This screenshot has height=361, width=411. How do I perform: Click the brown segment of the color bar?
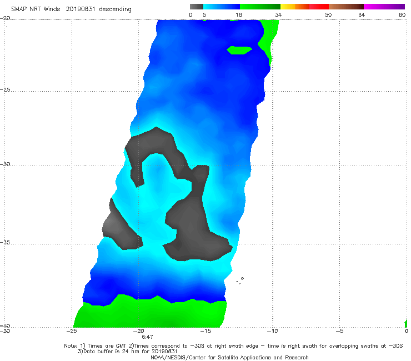pyautogui.click(x=346, y=7)
